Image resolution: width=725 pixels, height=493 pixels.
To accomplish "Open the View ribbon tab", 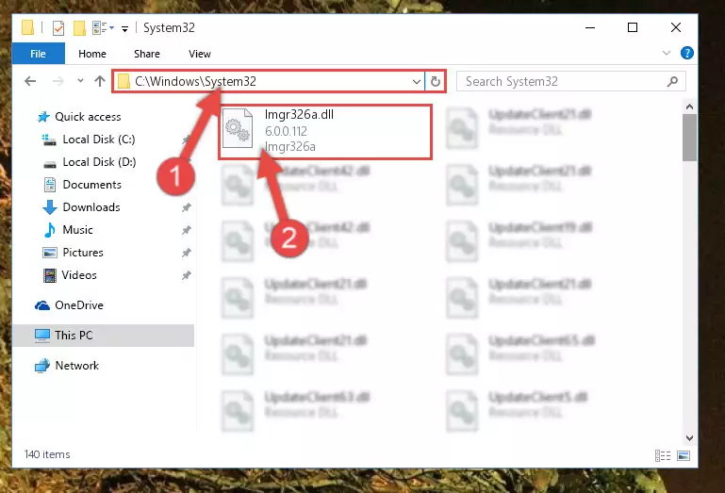I will click(199, 54).
